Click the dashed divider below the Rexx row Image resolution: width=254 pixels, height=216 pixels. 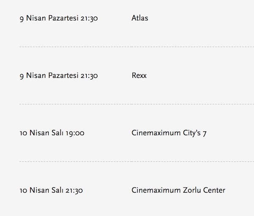coord(127,104)
